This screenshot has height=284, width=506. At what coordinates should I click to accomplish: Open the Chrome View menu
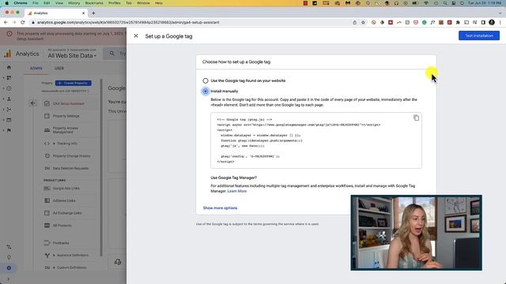coord(59,3)
